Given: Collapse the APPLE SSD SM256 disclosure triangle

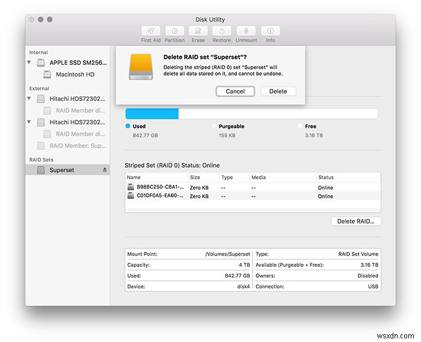Looking at the screenshot, I should (x=29, y=63).
